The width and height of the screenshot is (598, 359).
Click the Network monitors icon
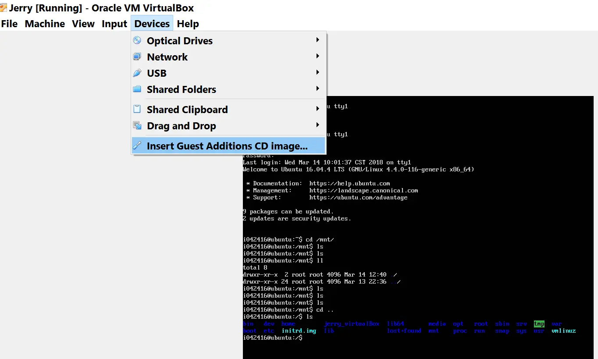137,57
